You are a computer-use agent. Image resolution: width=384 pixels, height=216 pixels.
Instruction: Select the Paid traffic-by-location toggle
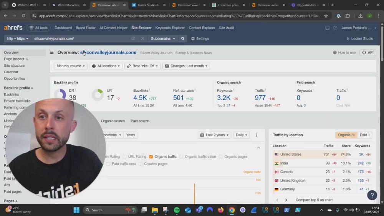click(x=364, y=135)
